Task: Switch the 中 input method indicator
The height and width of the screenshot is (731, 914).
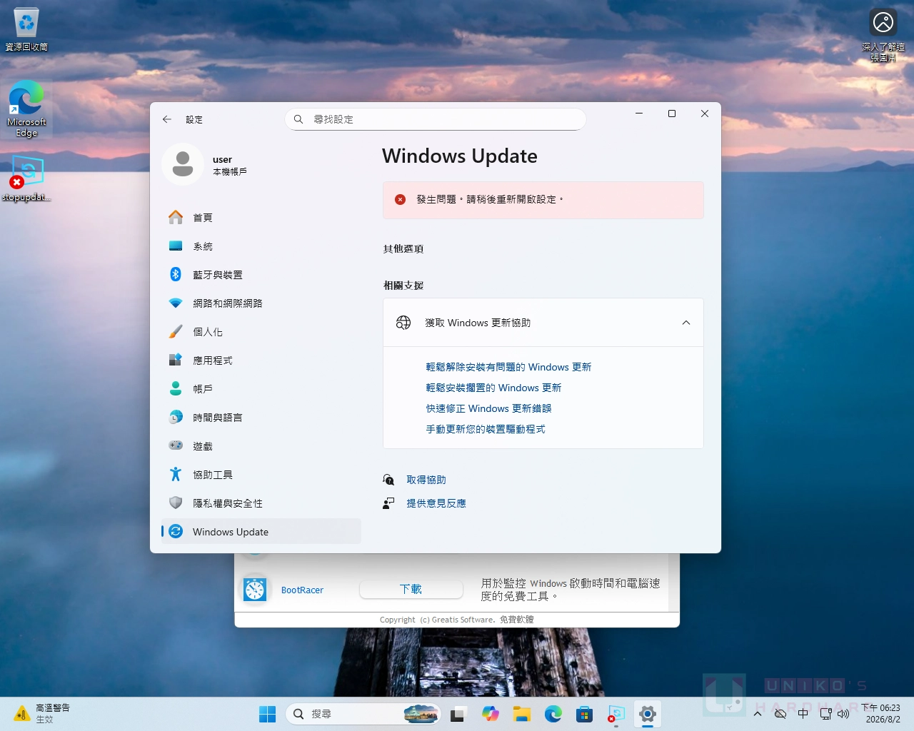Action: (x=803, y=714)
